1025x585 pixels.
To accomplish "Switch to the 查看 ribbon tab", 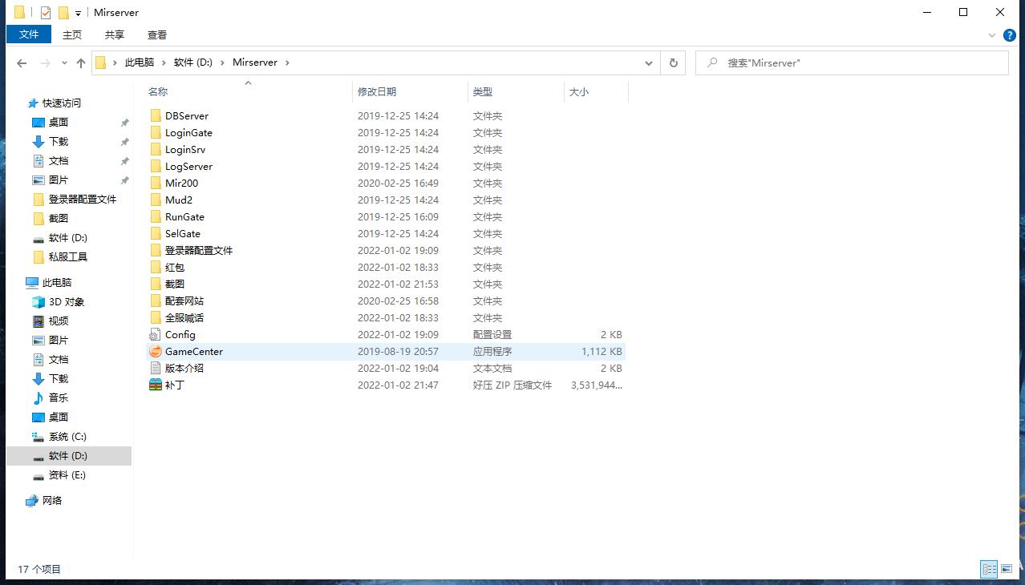I will tap(157, 34).
